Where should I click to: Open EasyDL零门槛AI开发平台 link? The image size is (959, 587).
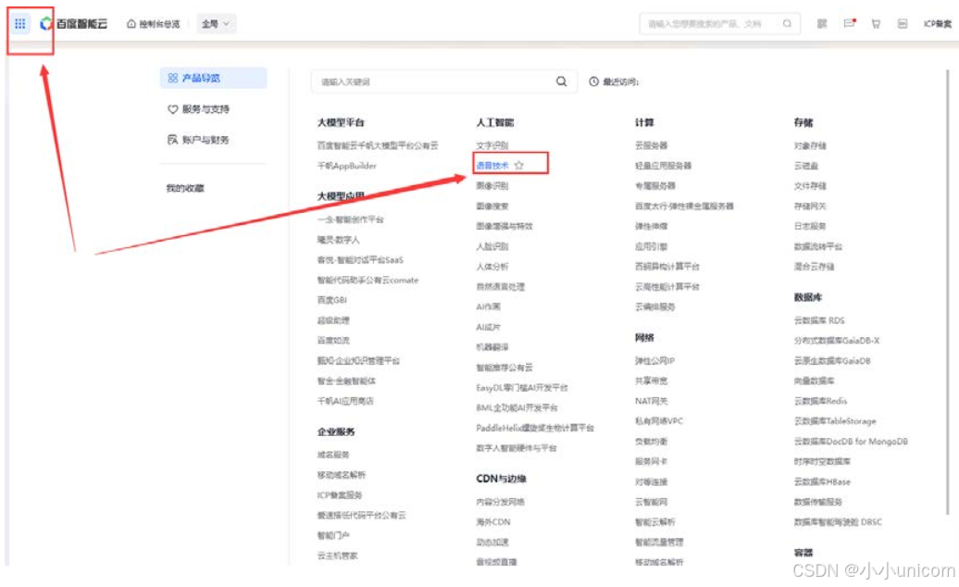tap(522, 388)
